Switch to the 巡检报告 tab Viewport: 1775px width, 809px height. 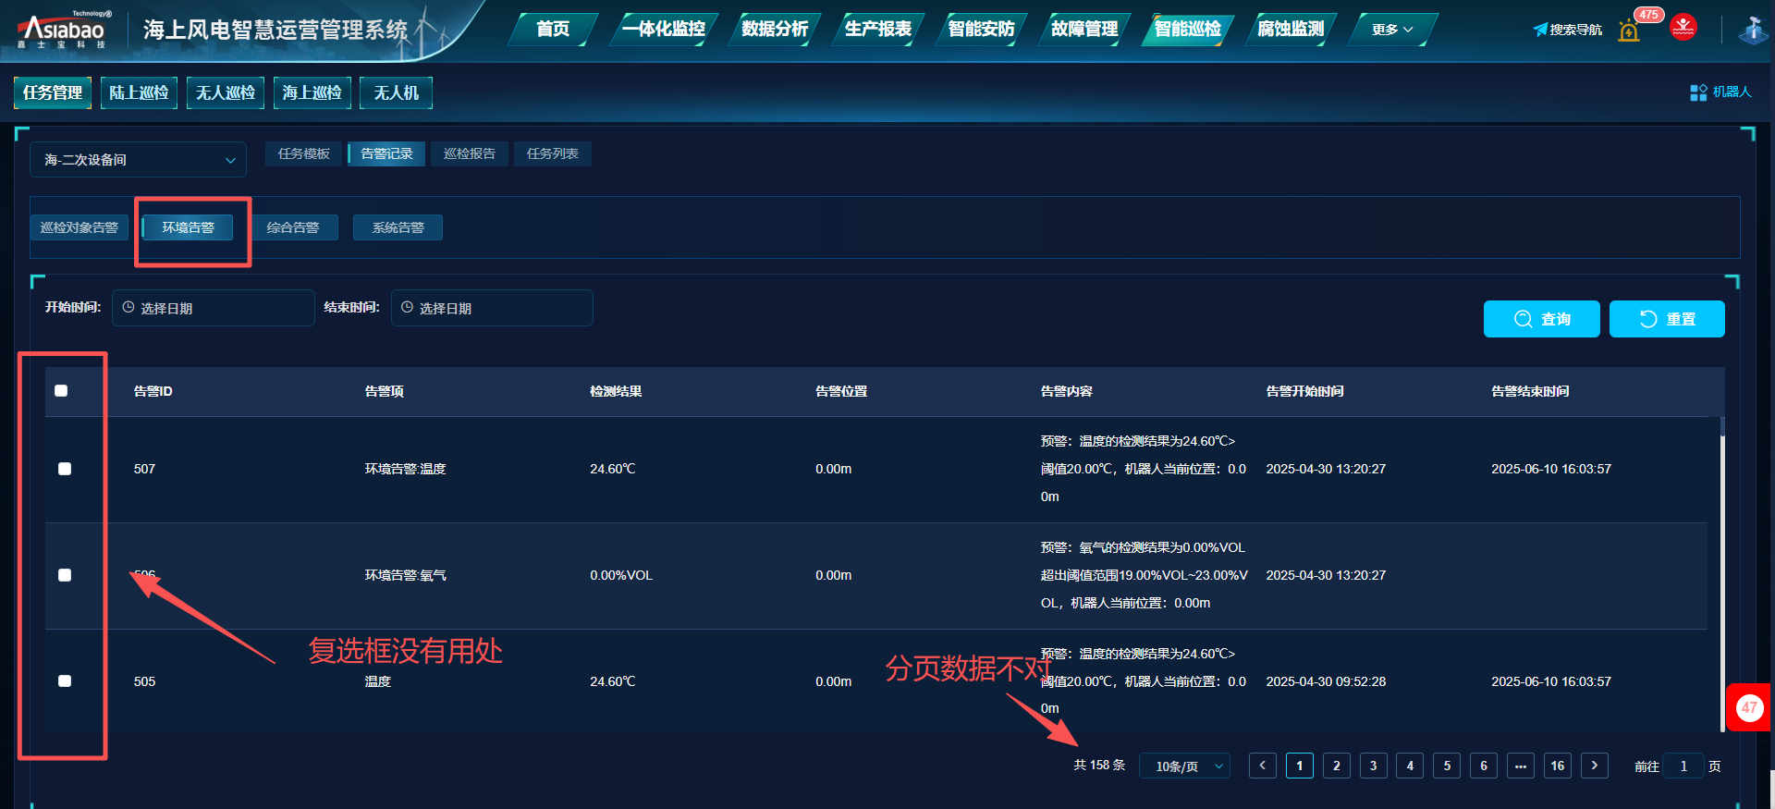[470, 153]
